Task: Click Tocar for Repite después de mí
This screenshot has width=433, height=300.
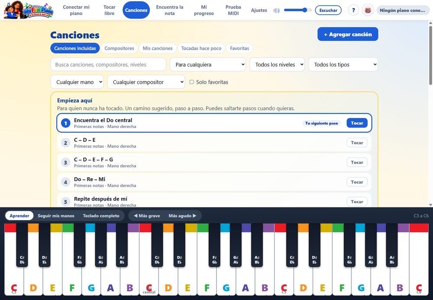Action: 357,201
